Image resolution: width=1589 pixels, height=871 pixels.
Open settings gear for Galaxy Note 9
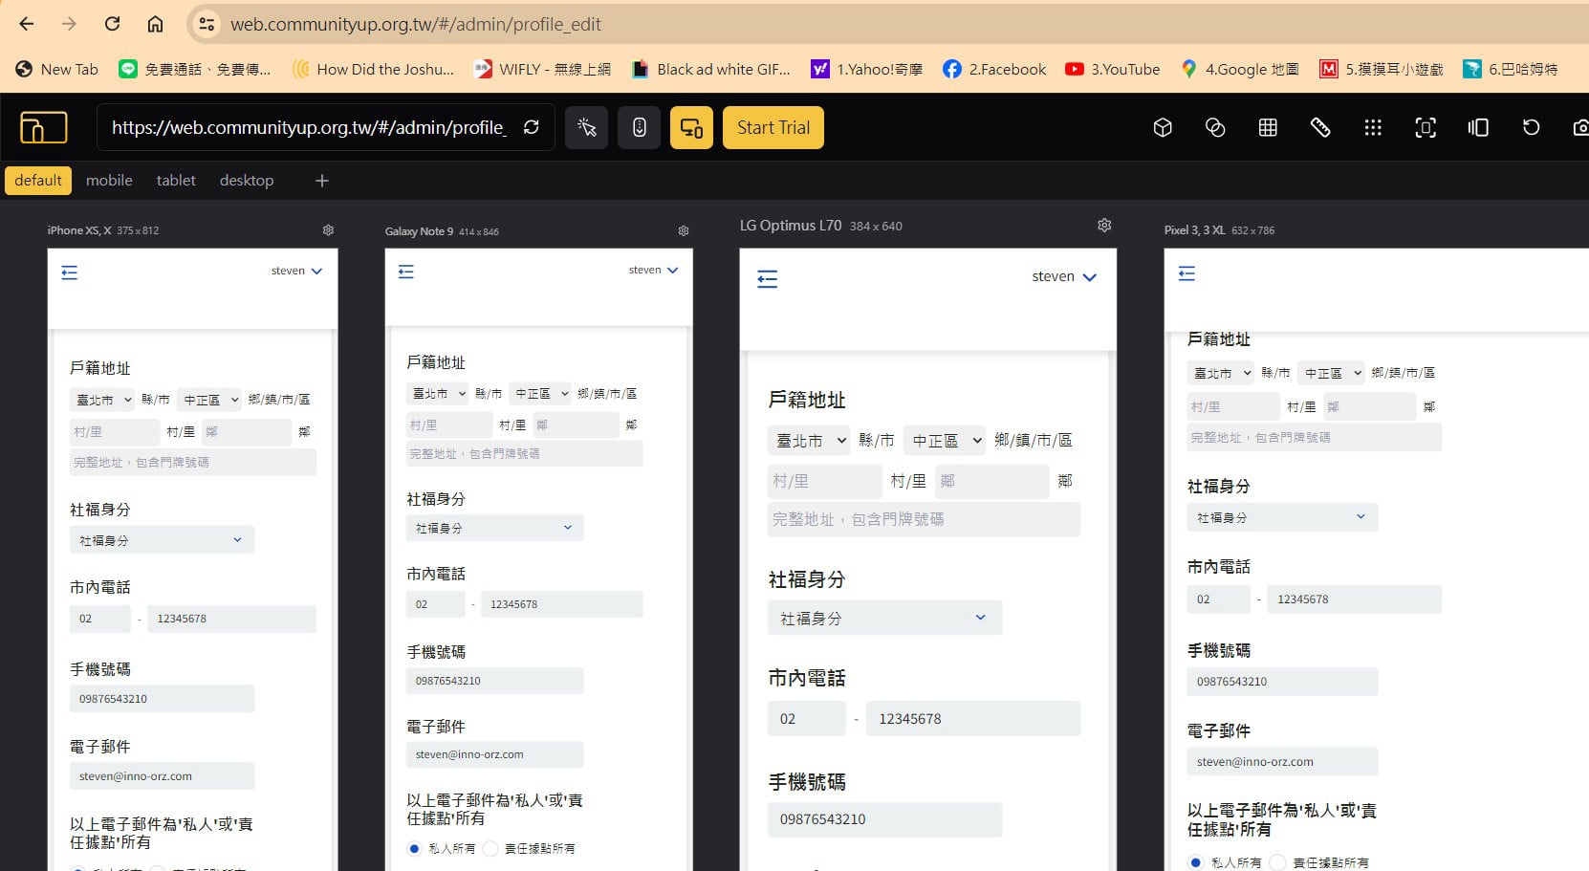click(684, 231)
